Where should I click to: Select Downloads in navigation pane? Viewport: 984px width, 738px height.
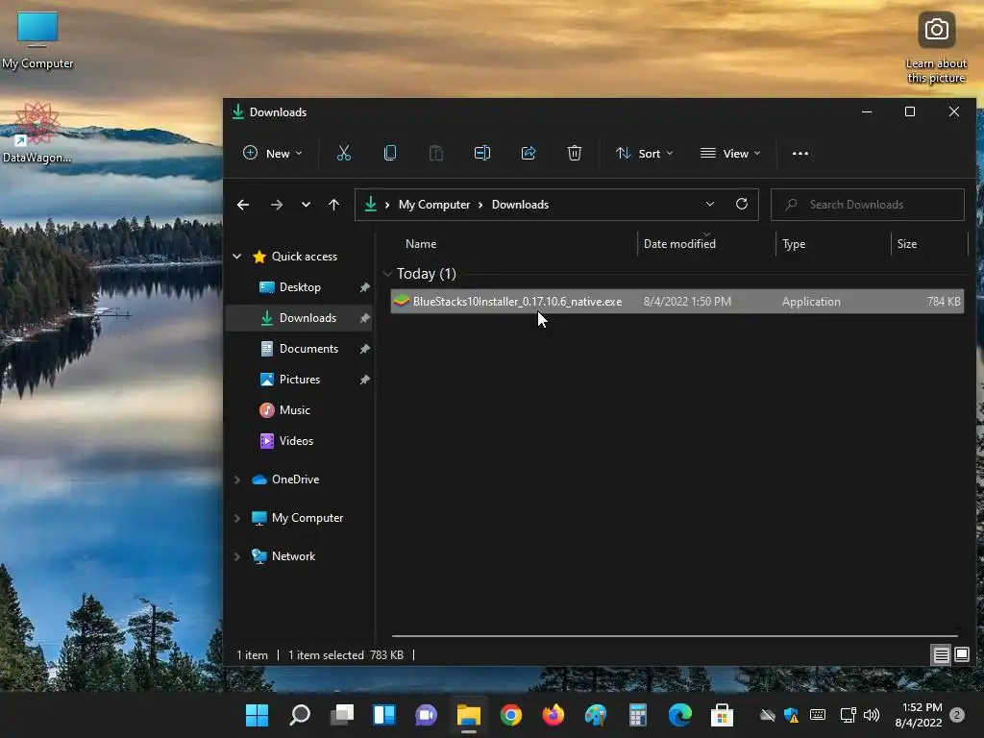pyautogui.click(x=300, y=317)
